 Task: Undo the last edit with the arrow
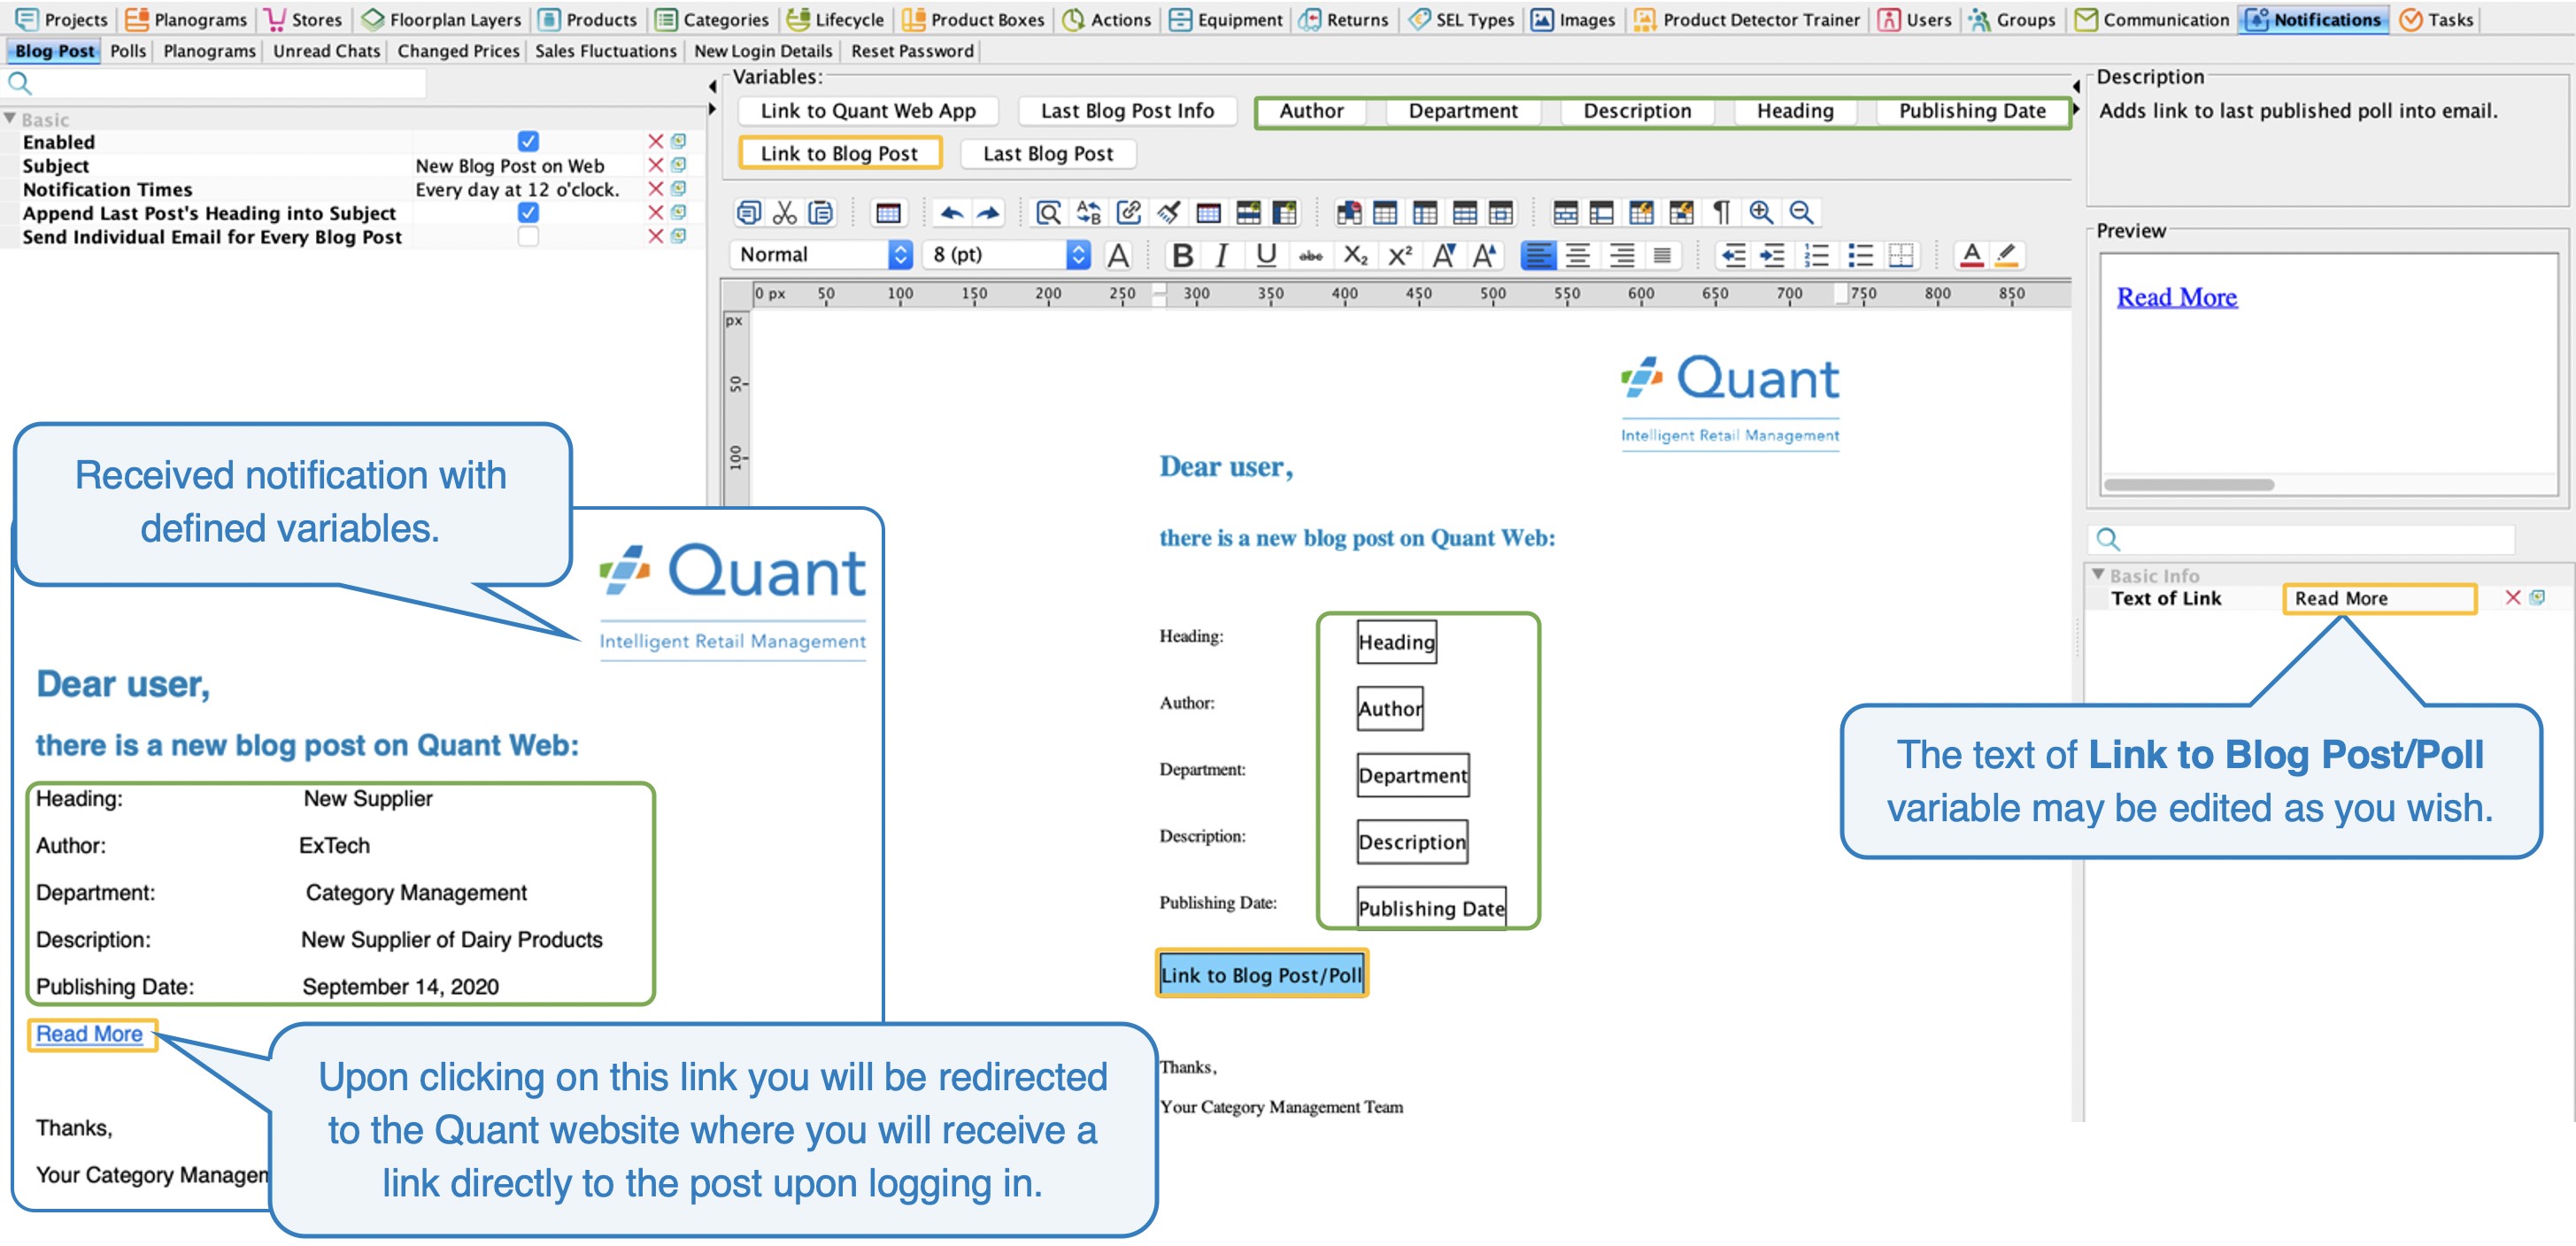tap(951, 212)
